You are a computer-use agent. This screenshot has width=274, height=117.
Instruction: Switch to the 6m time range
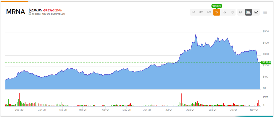pos(209,12)
